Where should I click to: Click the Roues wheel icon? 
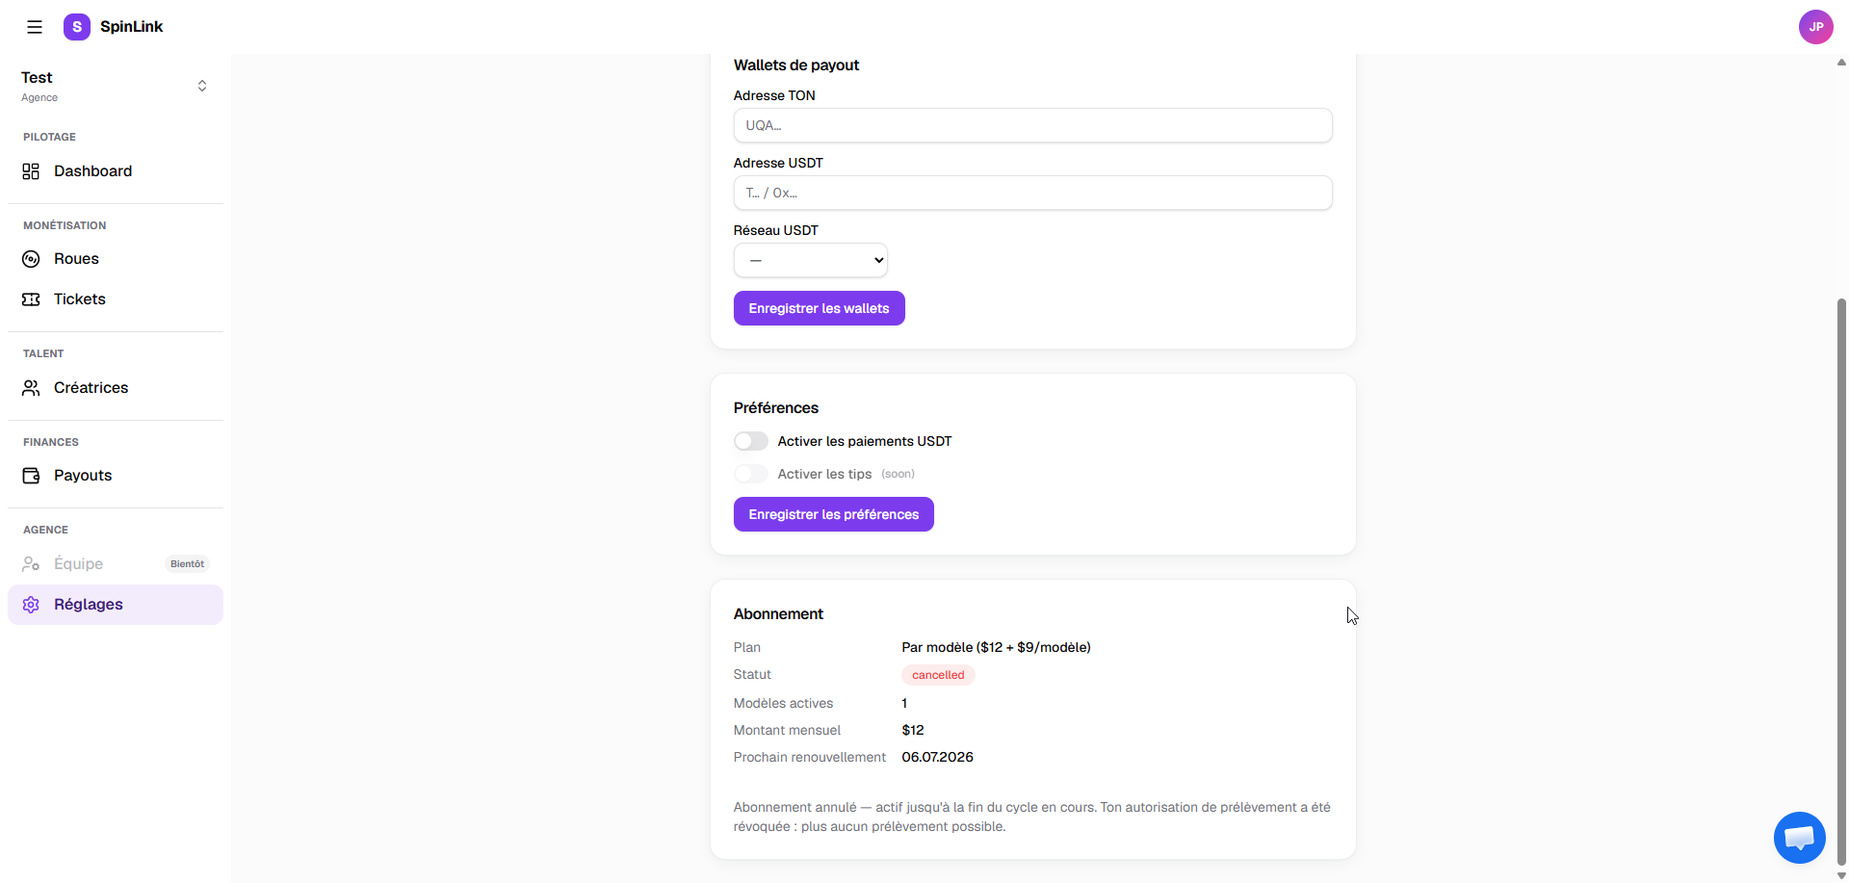click(x=31, y=259)
